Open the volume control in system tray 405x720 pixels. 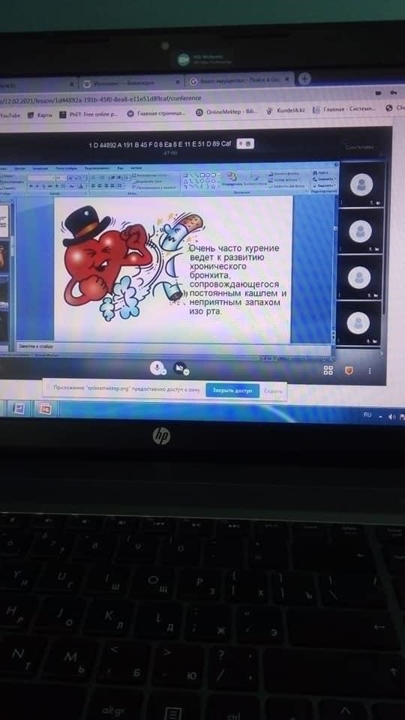tap(391, 417)
